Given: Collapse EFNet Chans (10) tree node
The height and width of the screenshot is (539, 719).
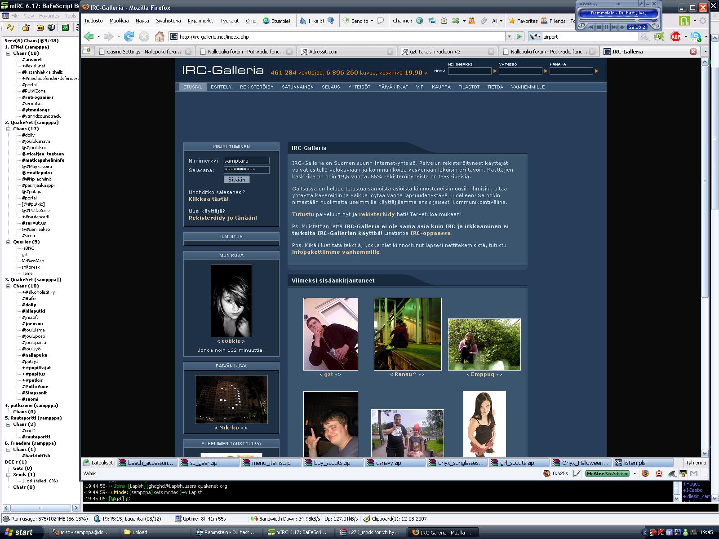Looking at the screenshot, I should tap(8, 53).
